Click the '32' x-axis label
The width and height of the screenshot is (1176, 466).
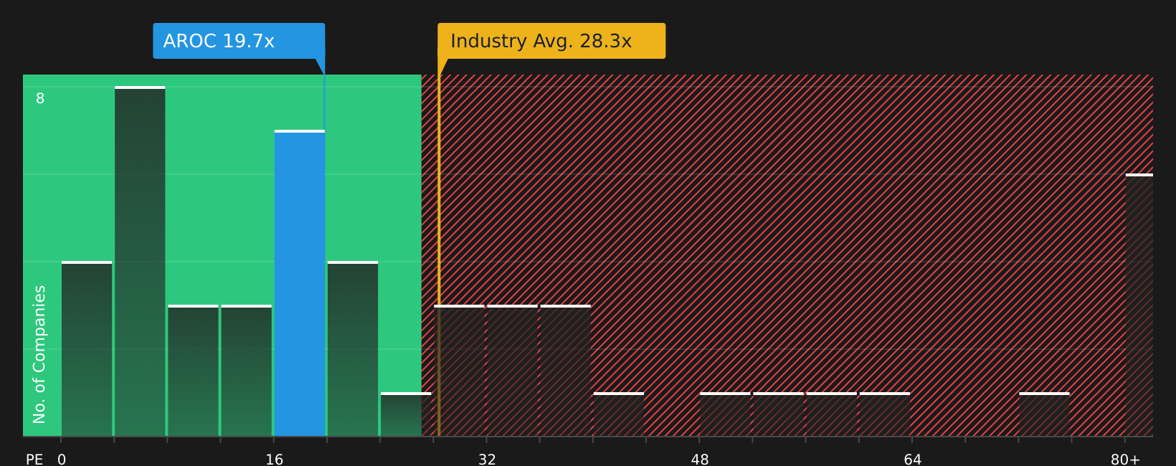(x=487, y=460)
